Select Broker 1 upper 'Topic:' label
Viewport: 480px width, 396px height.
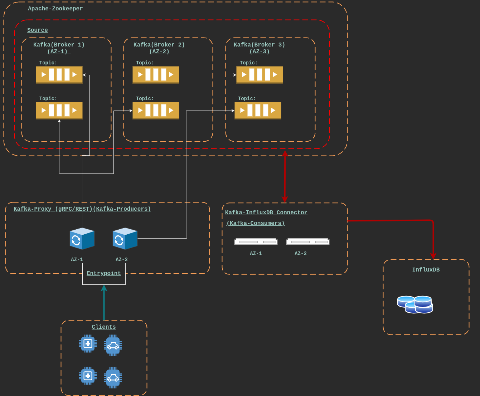(x=48, y=63)
